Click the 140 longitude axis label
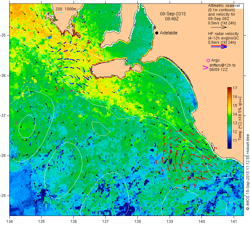The height and width of the screenshot is (225, 250). [202, 222]
